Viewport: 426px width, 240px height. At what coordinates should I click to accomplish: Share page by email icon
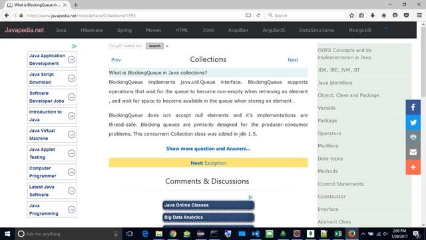(413, 152)
